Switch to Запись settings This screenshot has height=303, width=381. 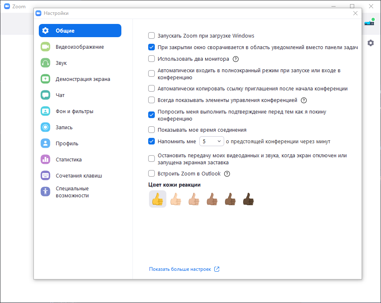[x=80, y=127]
